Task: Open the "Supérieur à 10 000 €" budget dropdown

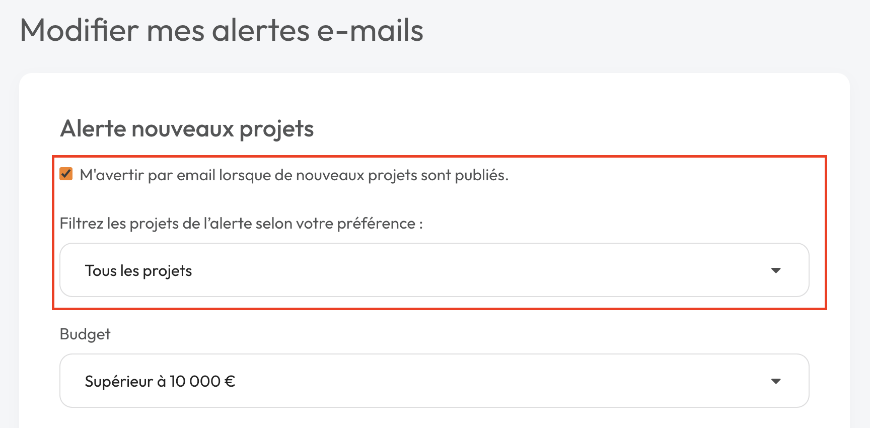Action: (433, 381)
